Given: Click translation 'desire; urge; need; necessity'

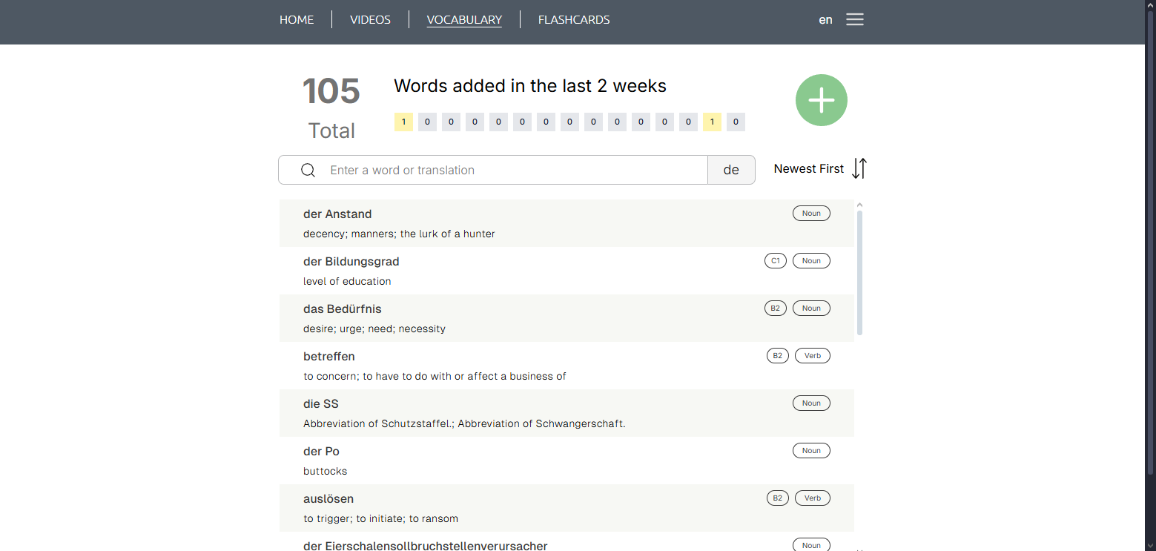Looking at the screenshot, I should 374,329.
